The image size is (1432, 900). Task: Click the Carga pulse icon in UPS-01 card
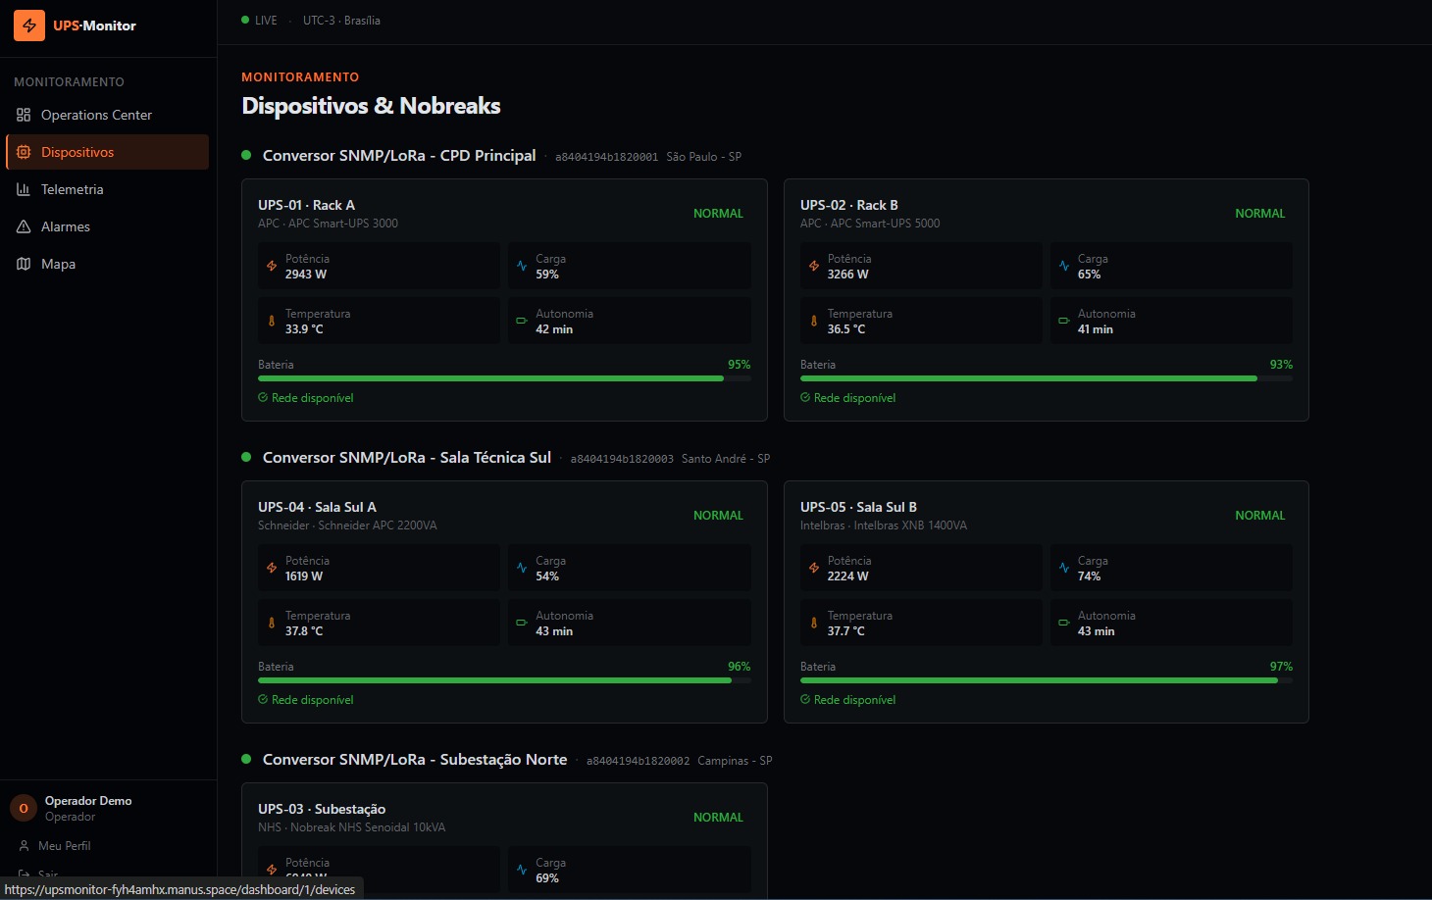(x=522, y=266)
